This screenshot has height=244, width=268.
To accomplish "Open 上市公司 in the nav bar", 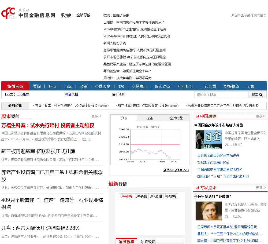I will 209,86.
